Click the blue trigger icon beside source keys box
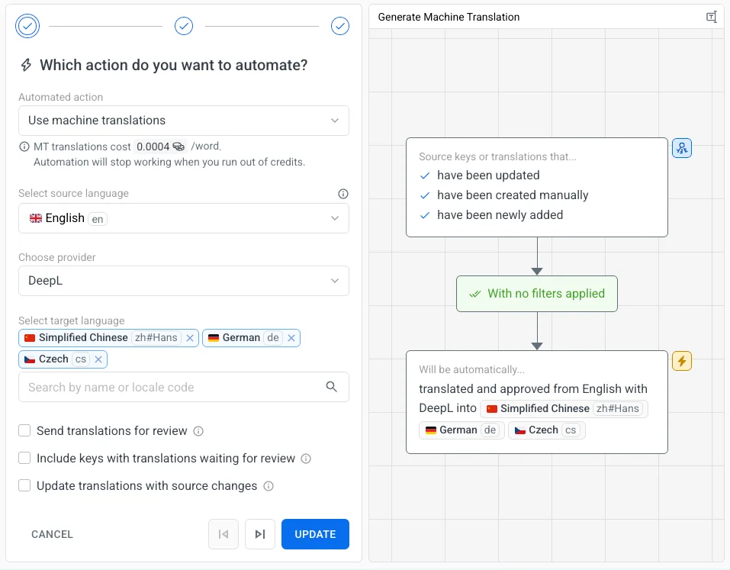The height and width of the screenshot is (570, 730). tap(681, 149)
